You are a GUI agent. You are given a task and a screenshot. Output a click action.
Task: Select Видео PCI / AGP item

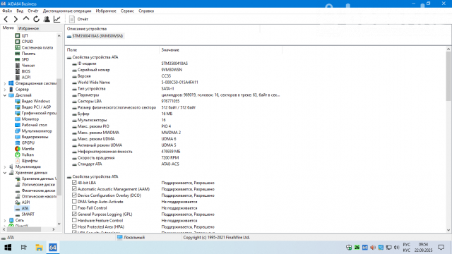click(36, 107)
